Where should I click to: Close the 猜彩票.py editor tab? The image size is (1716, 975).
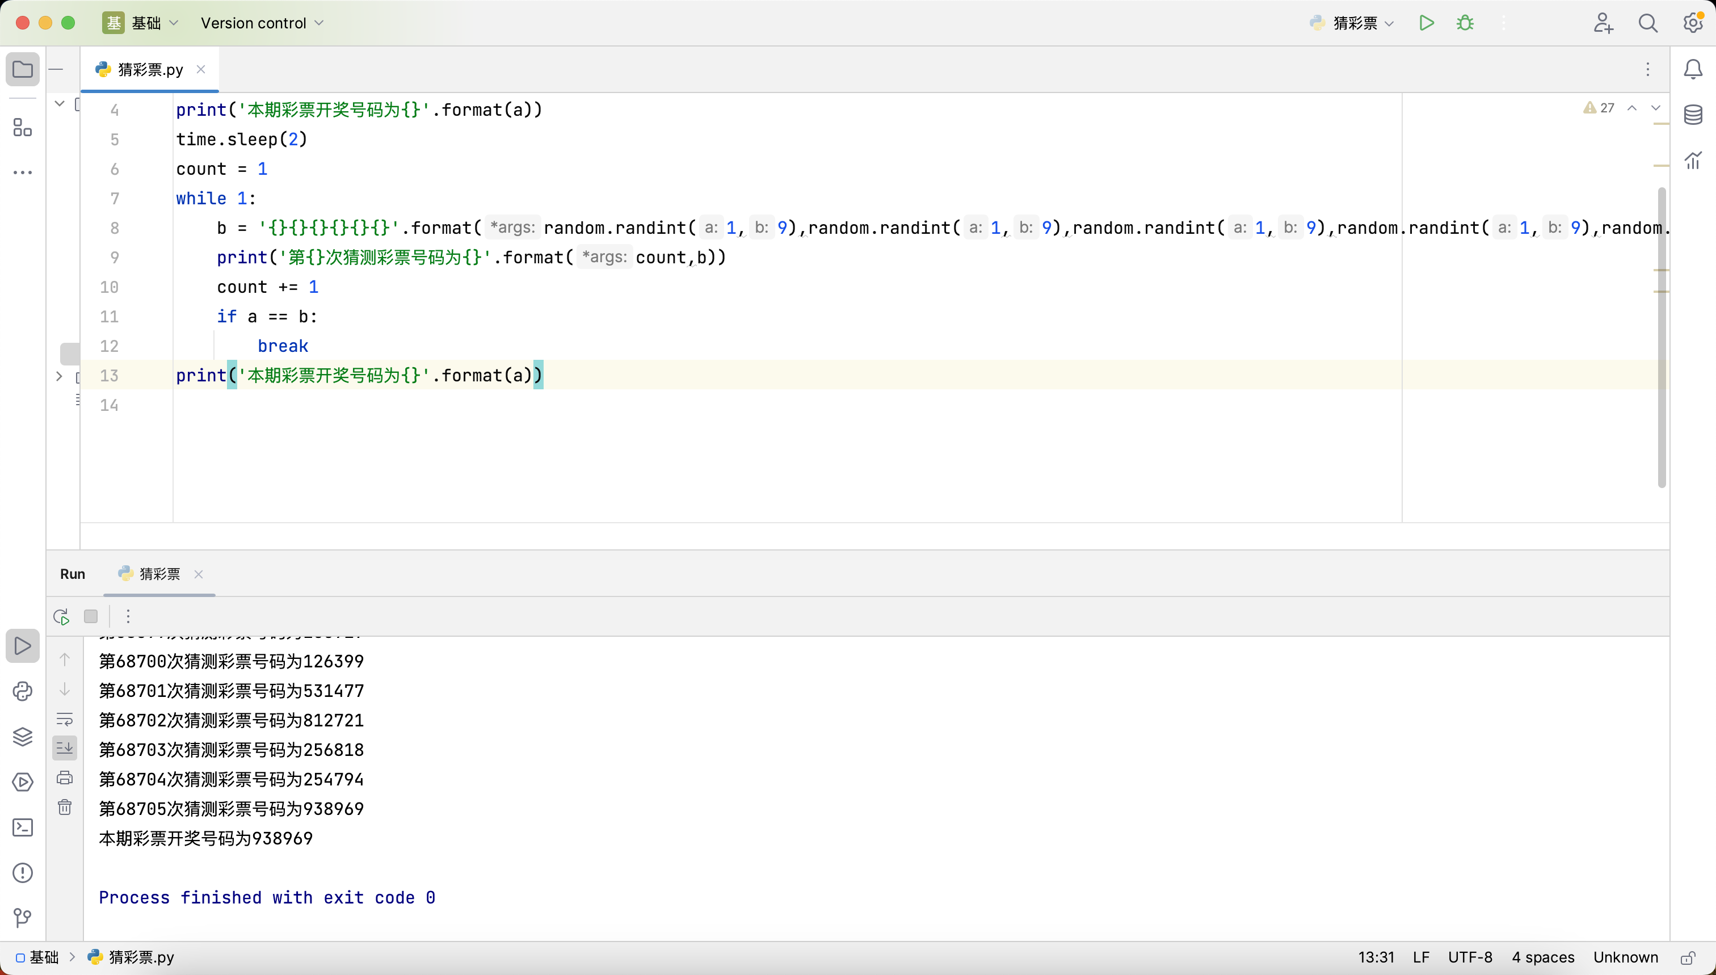(201, 70)
